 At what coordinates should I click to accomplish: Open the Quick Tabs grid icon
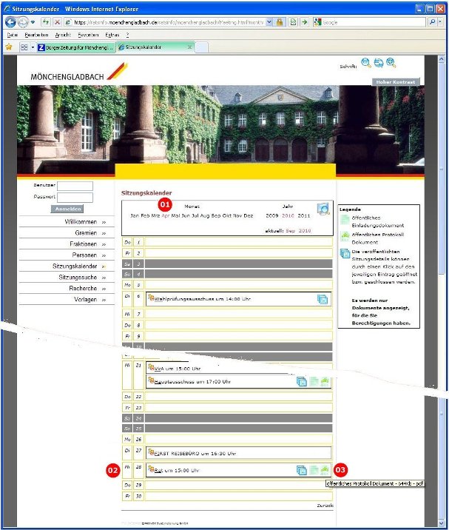pos(24,47)
